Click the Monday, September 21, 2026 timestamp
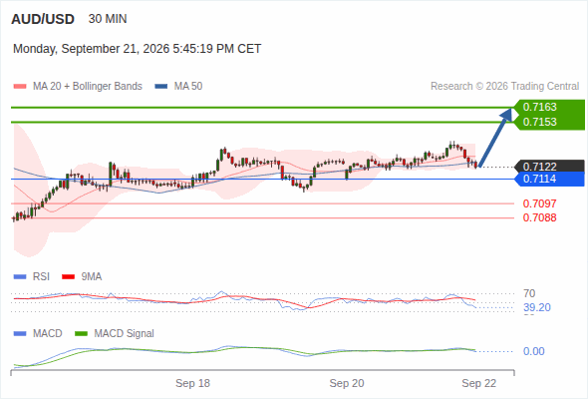 tap(137, 49)
